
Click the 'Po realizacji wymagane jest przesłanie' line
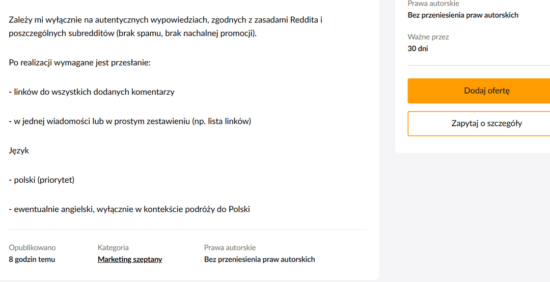coord(79,63)
